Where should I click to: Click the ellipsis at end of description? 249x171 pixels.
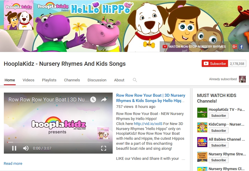[x=183, y=159]
